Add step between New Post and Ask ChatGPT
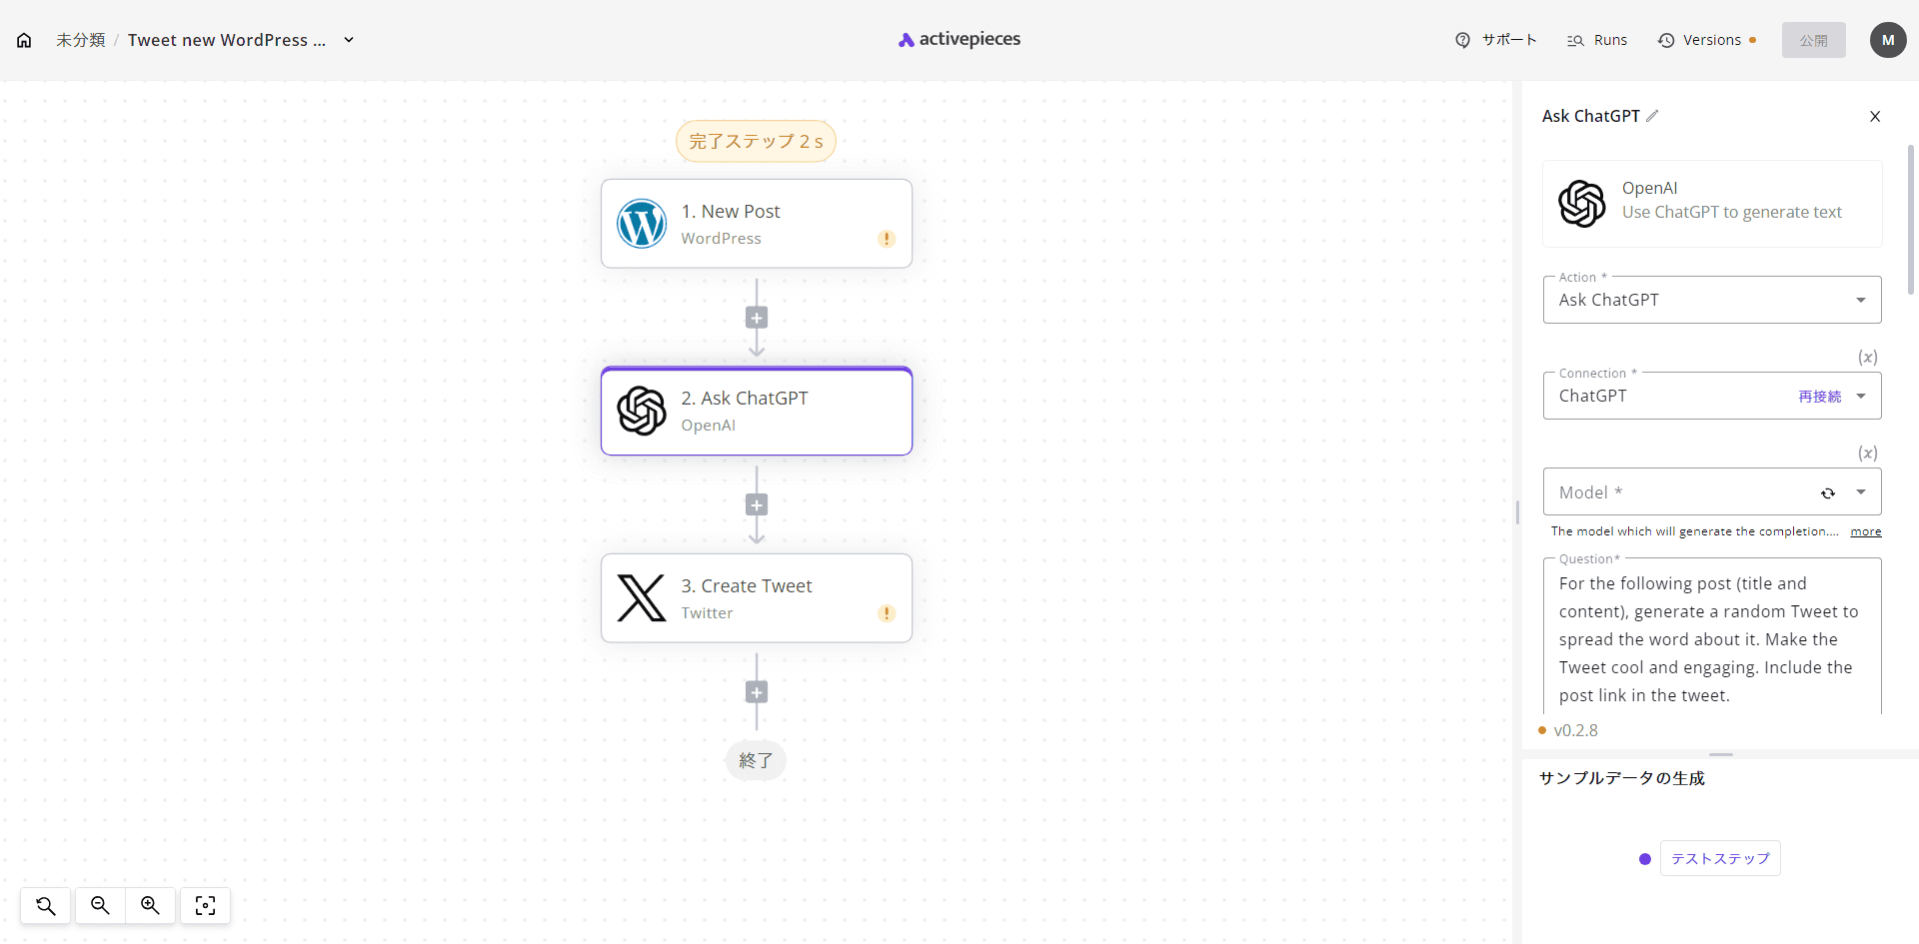Screen dimensions: 1919x944 (x=757, y=318)
